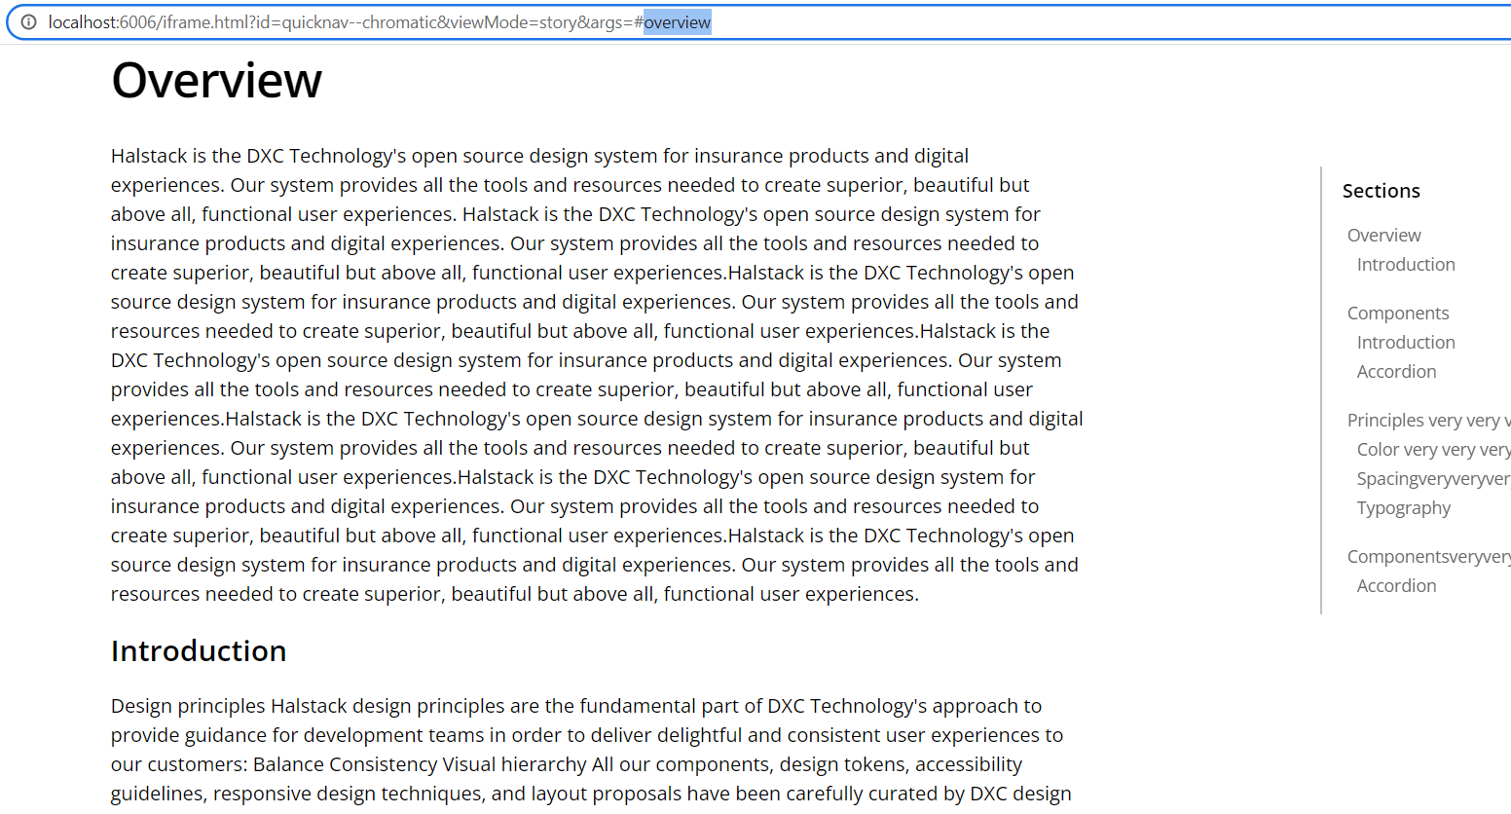
Task: Jump to Introduction under Components in Sections
Action: (x=1406, y=342)
